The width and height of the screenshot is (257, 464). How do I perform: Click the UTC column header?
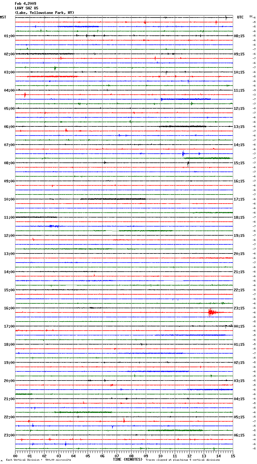[240, 17]
